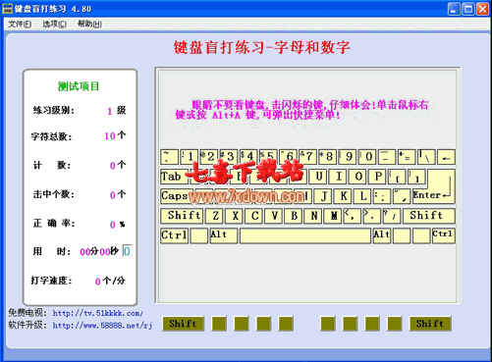Click the C key on the keyboard diagram

pyautogui.click(x=253, y=216)
